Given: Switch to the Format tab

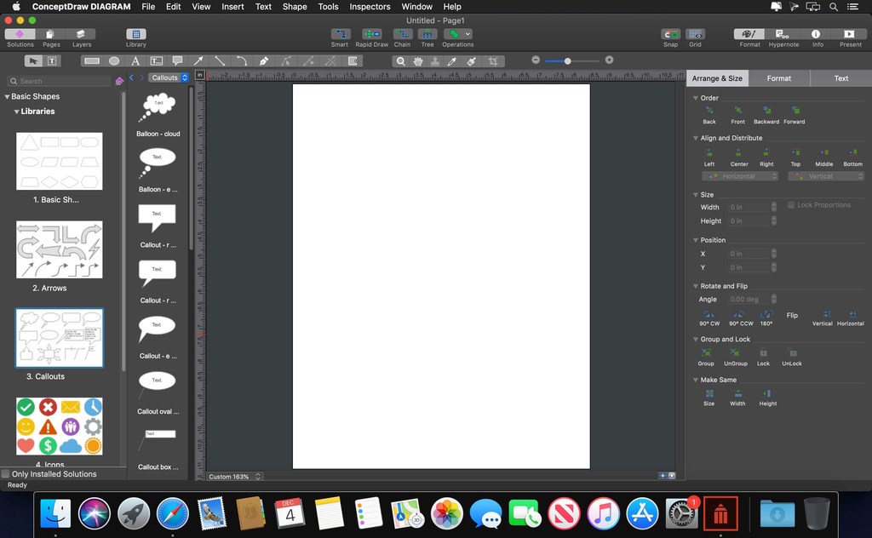Looking at the screenshot, I should point(778,77).
